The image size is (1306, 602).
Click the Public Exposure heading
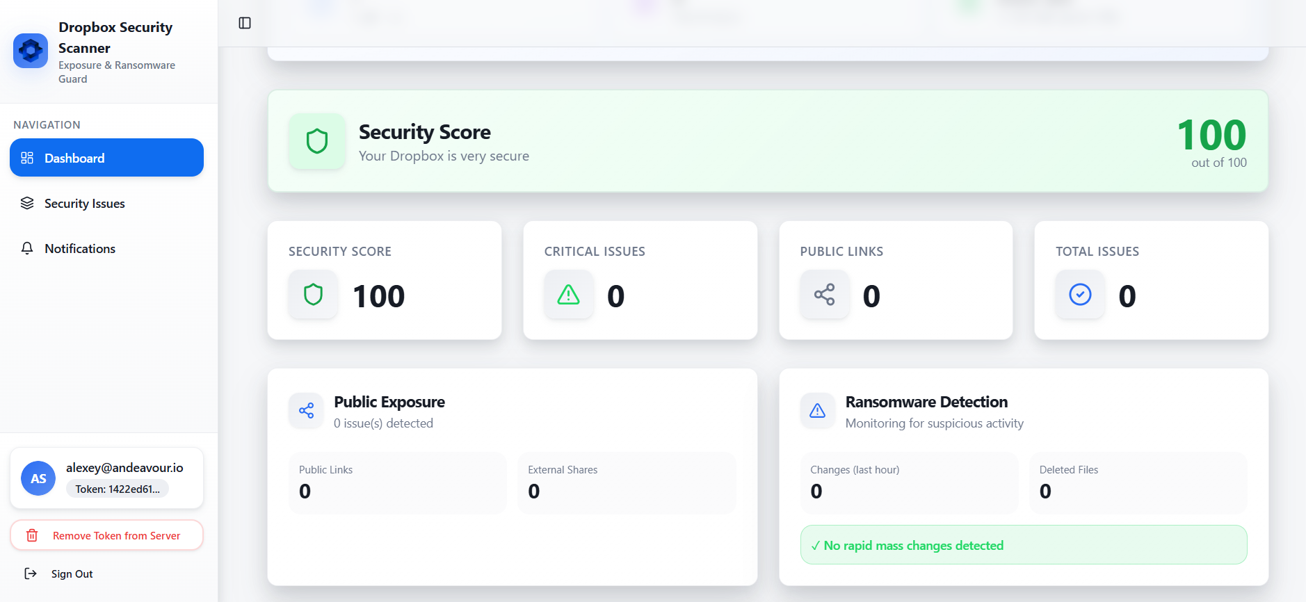pos(389,402)
